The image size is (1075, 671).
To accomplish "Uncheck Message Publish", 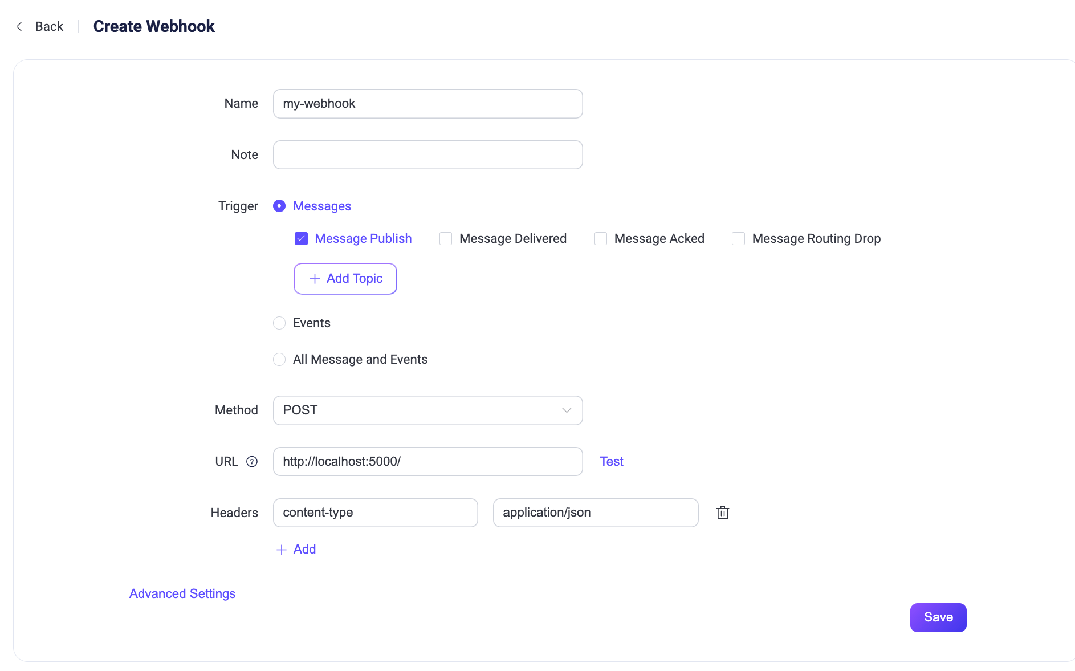I will coord(301,238).
